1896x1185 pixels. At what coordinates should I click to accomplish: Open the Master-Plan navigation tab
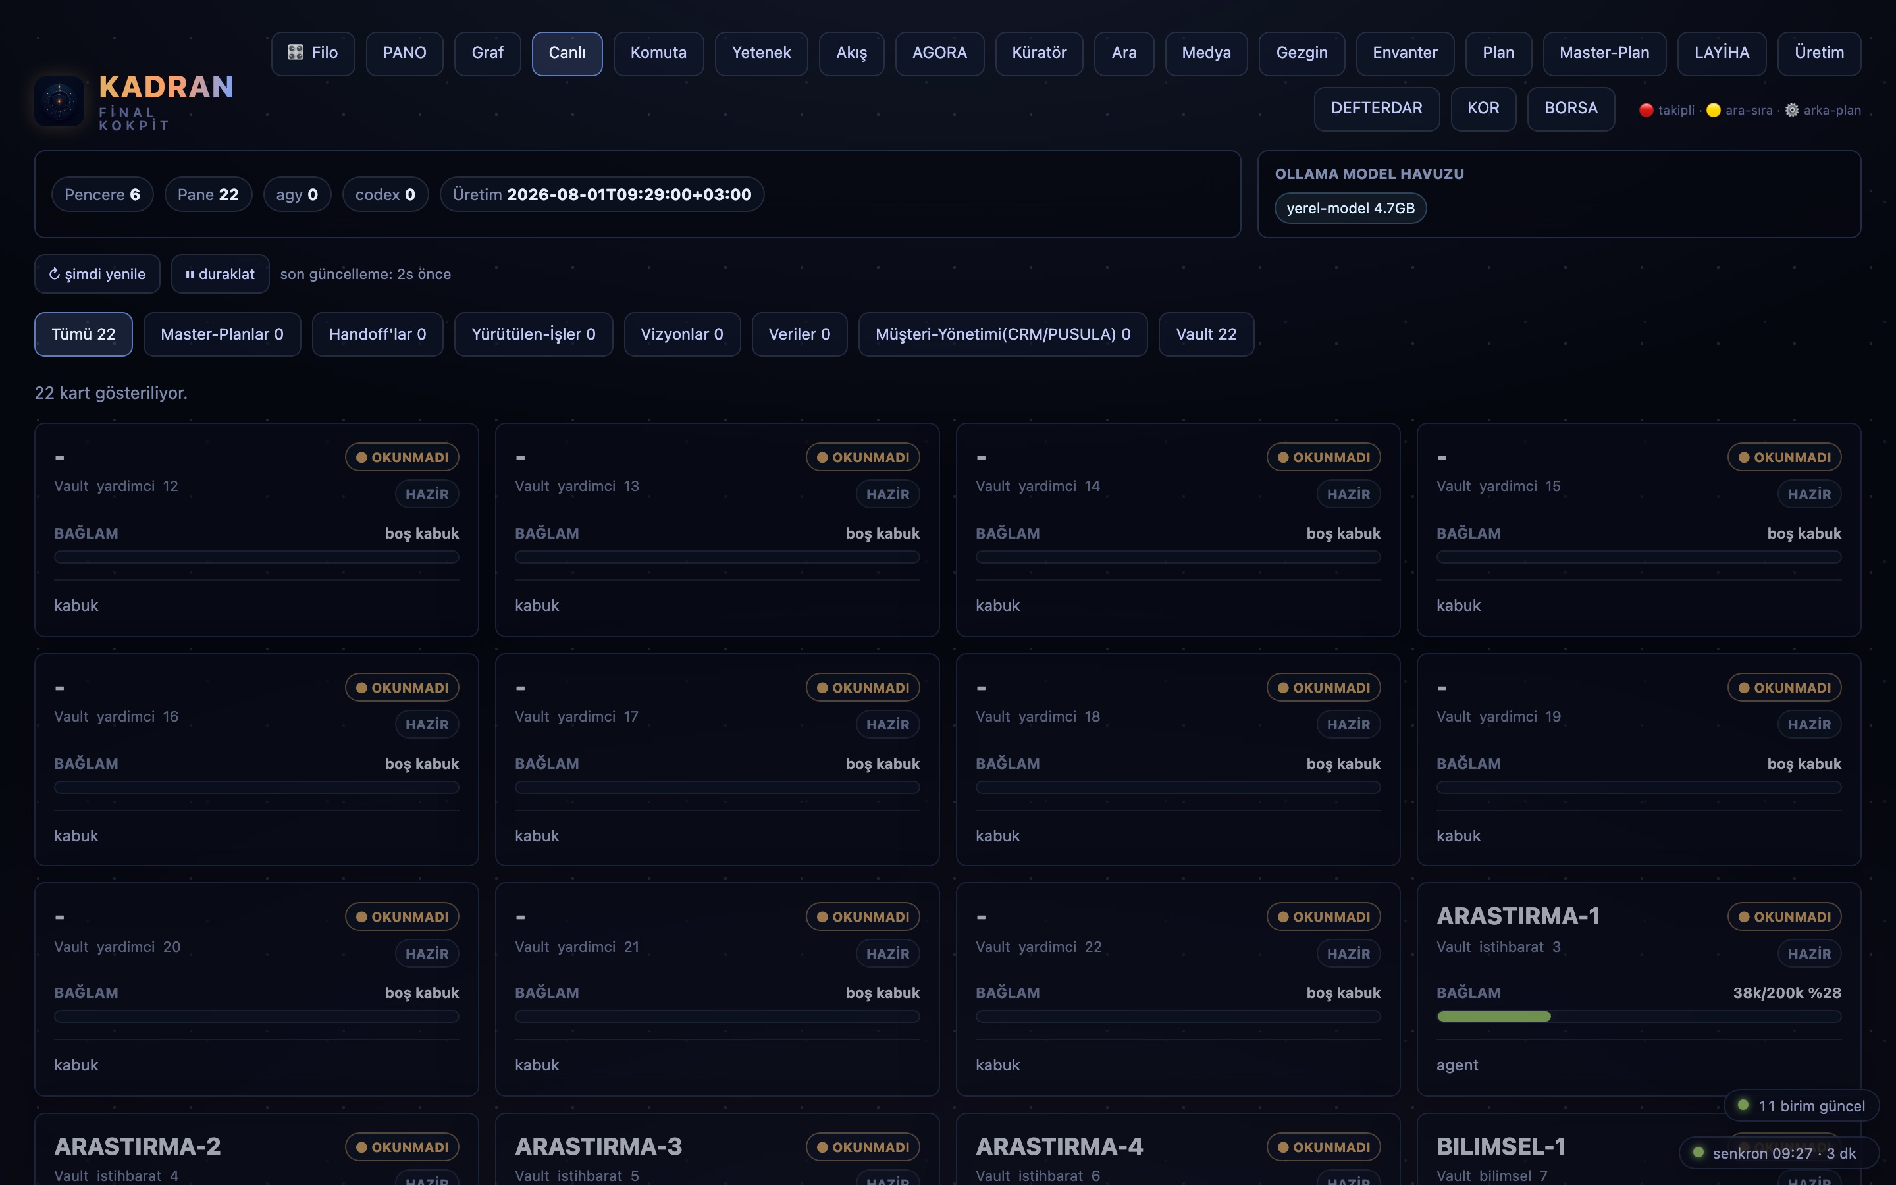1604,53
